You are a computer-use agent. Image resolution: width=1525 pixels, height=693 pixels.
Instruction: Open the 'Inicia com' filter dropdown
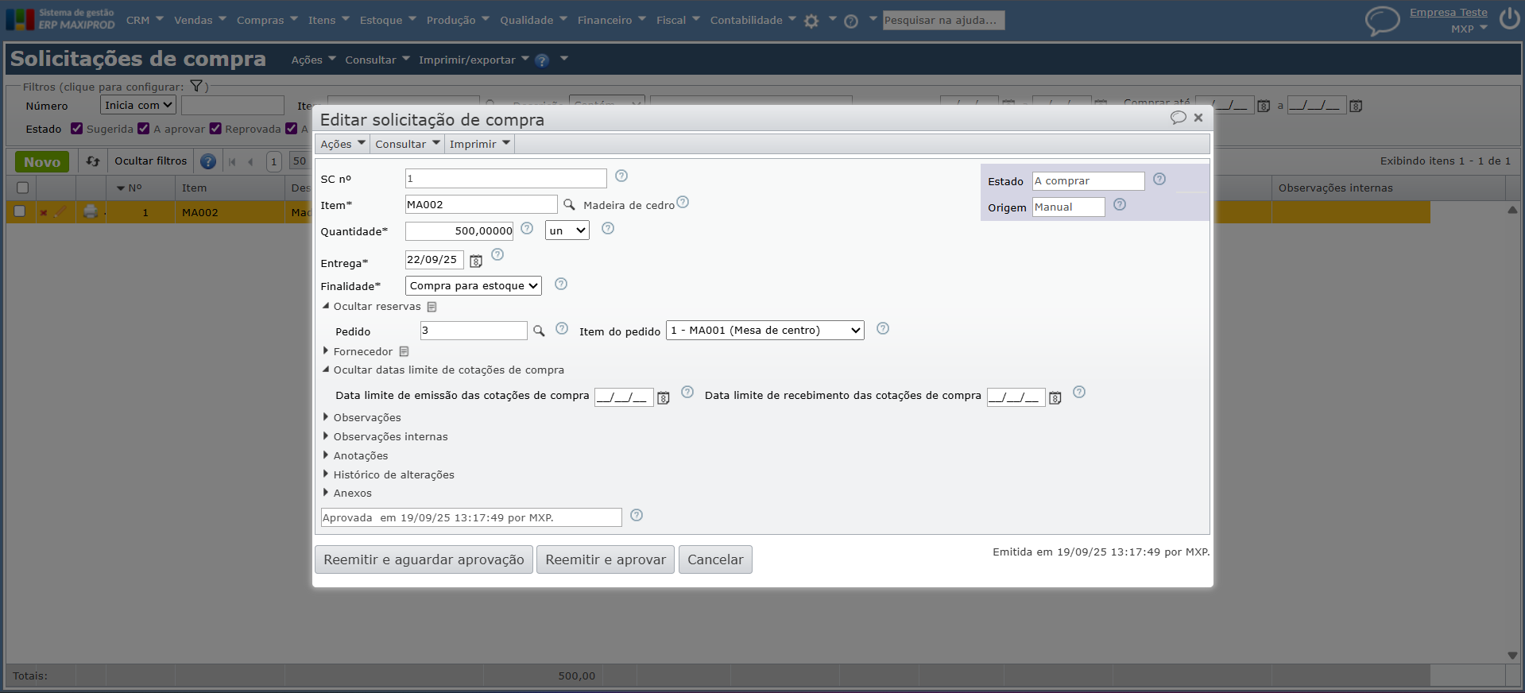click(x=138, y=105)
